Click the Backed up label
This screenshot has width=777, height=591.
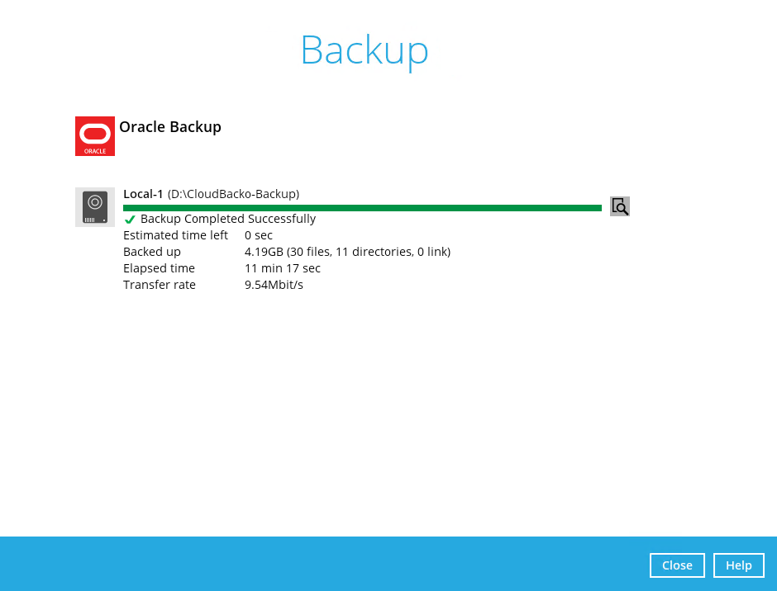click(x=152, y=252)
